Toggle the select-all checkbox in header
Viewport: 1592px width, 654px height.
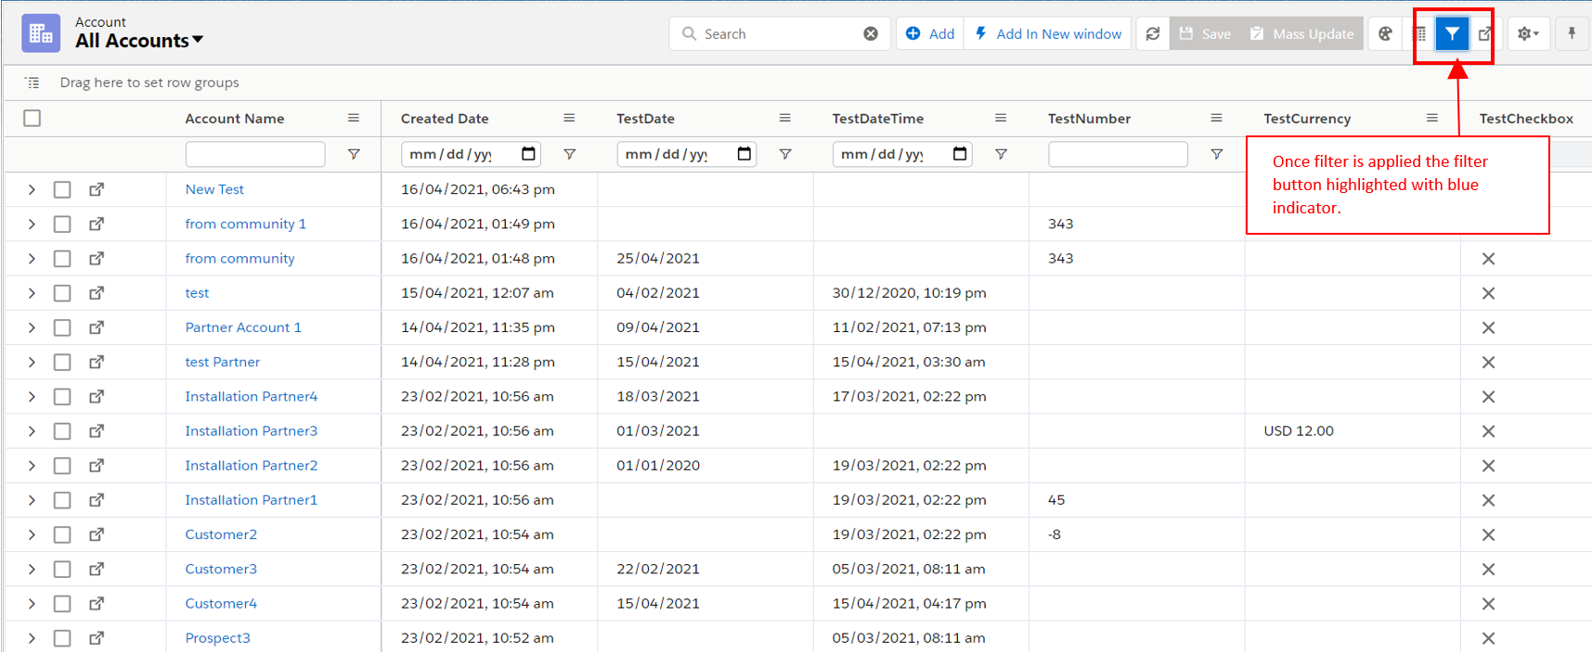click(32, 119)
